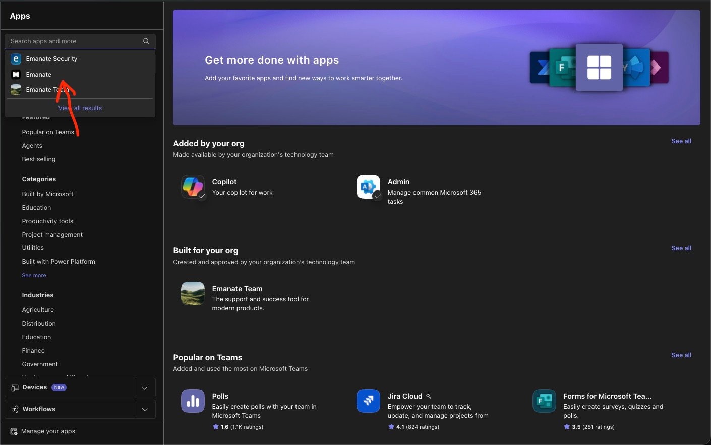Select Agents in the sidebar

[32, 146]
